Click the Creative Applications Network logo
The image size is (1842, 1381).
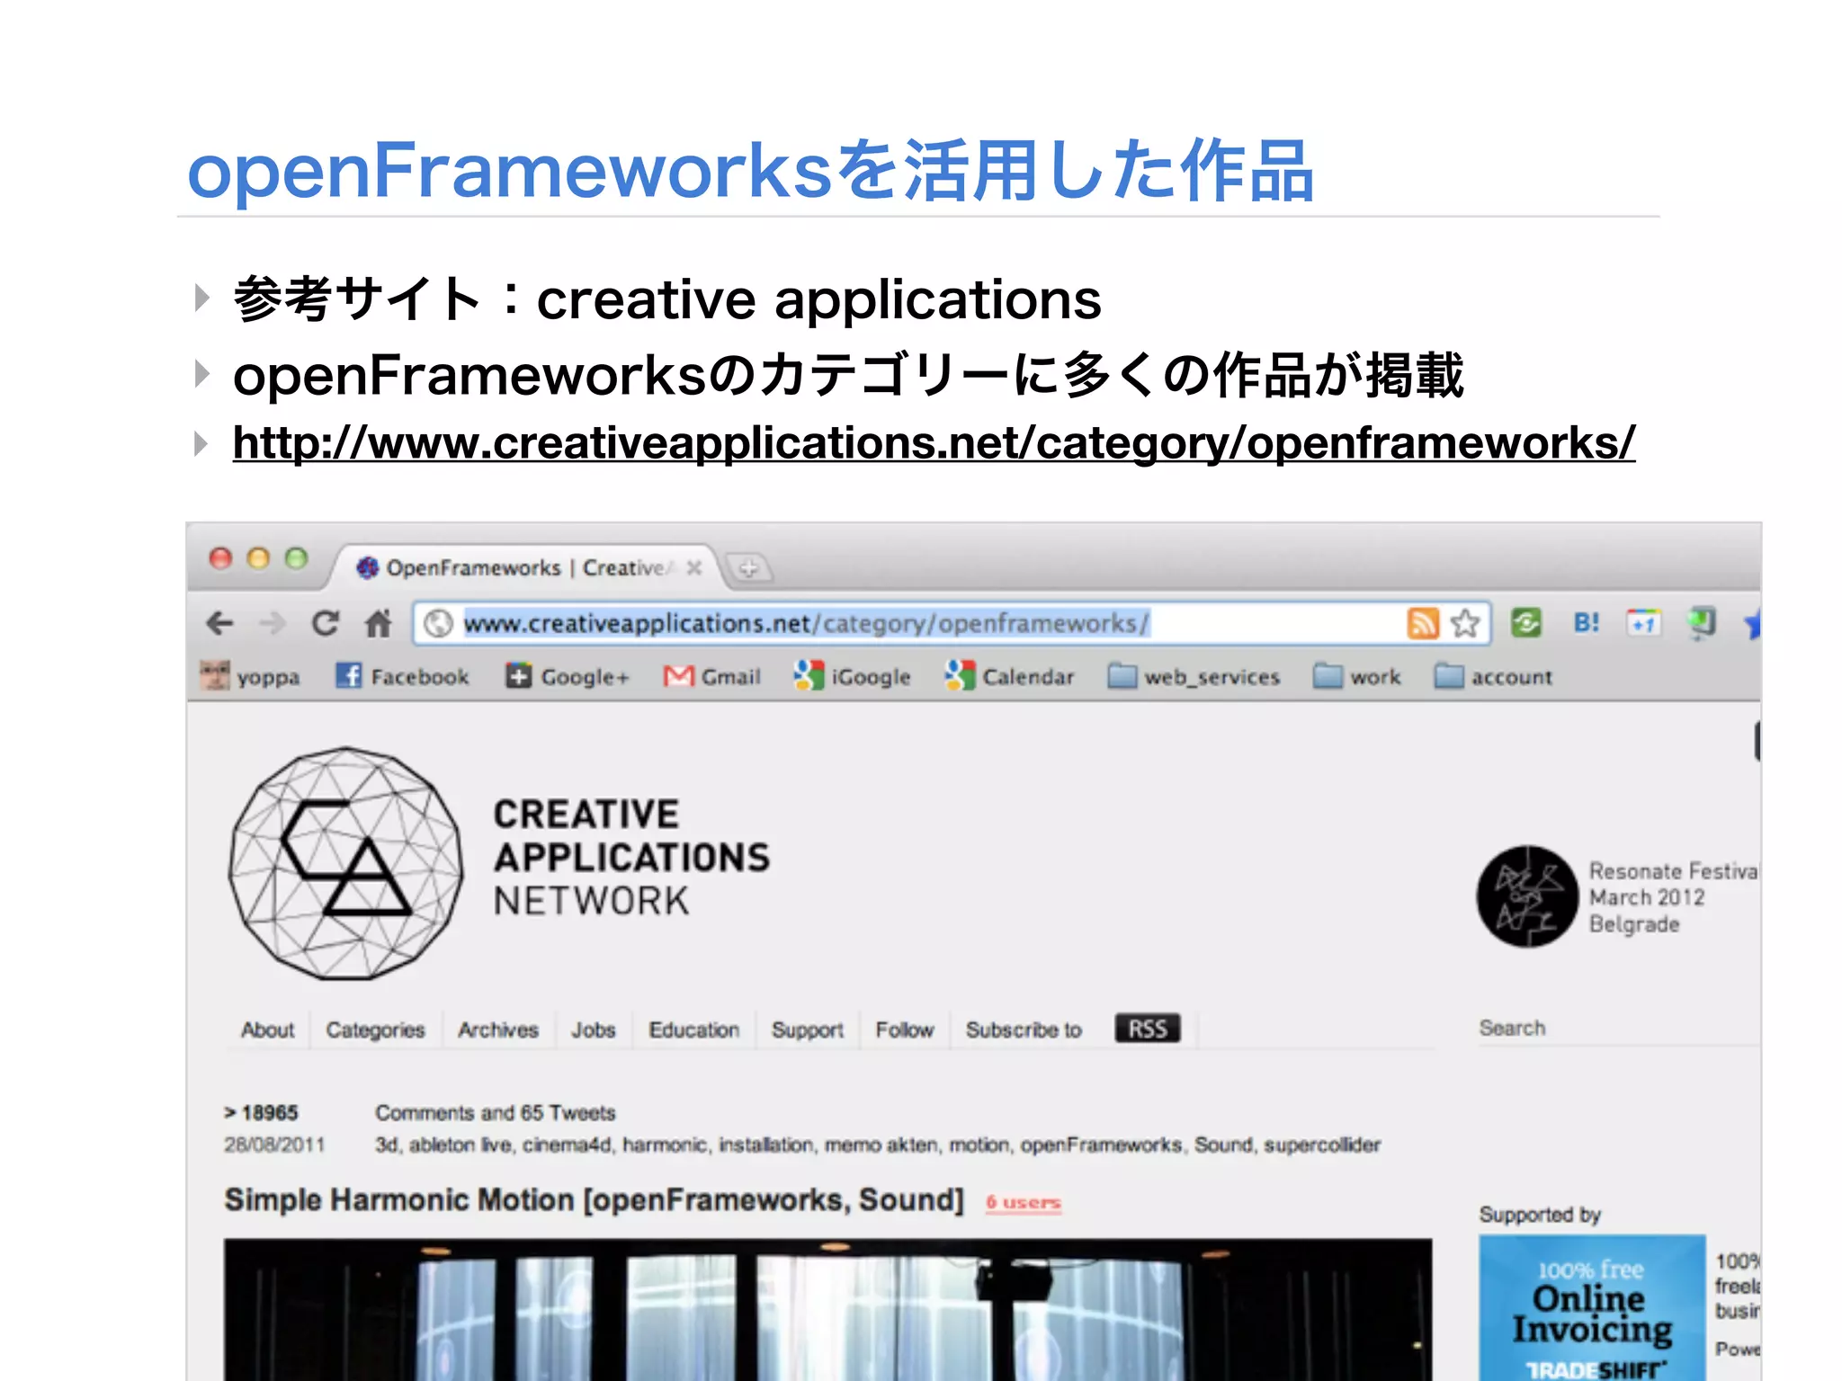500,863
